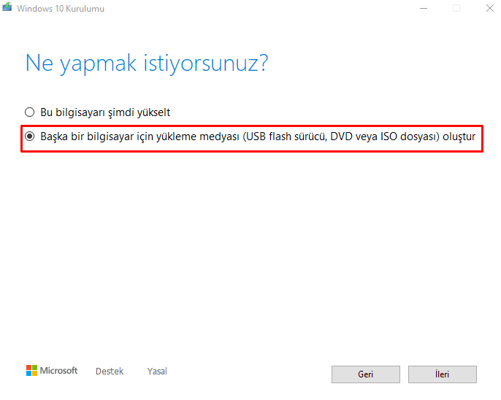Viewport: 501px width, 400px height.
Task: Open the Destek link
Action: tap(110, 372)
